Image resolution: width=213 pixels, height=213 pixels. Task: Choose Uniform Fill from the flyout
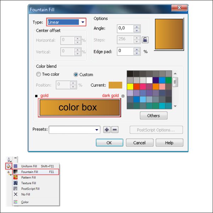pyautogui.click(x=36, y=166)
